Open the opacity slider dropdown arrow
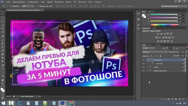188x106 pixels. point(186,52)
